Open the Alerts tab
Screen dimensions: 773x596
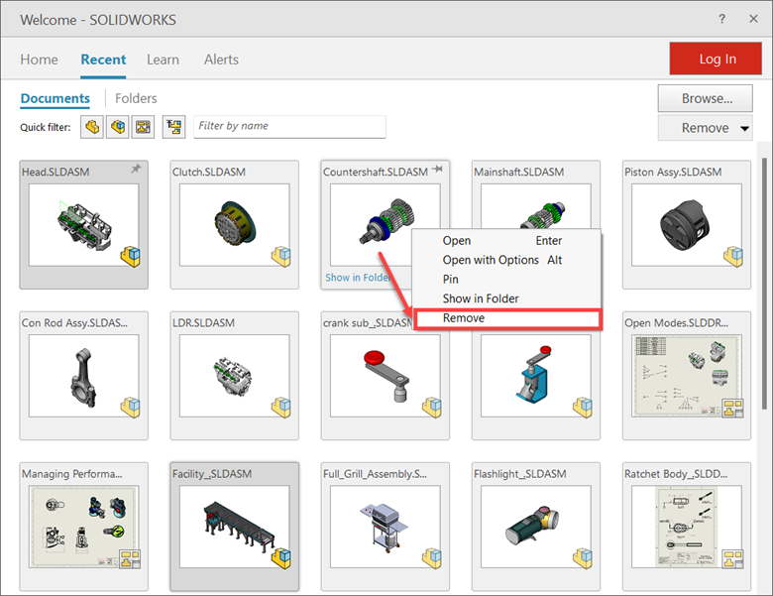click(221, 60)
